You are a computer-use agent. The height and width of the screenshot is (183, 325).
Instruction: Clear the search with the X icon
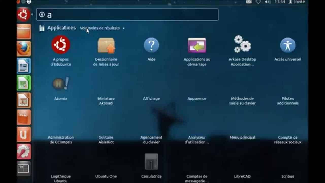coord(42,14)
